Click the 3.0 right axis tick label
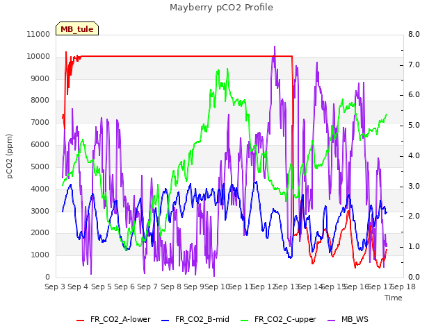Viewport: 445px width, 333px height. 414,187
